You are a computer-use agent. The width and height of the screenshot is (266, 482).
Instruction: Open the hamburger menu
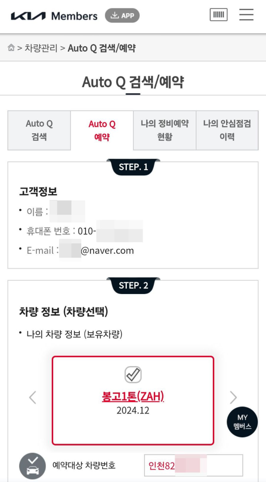[246, 14]
